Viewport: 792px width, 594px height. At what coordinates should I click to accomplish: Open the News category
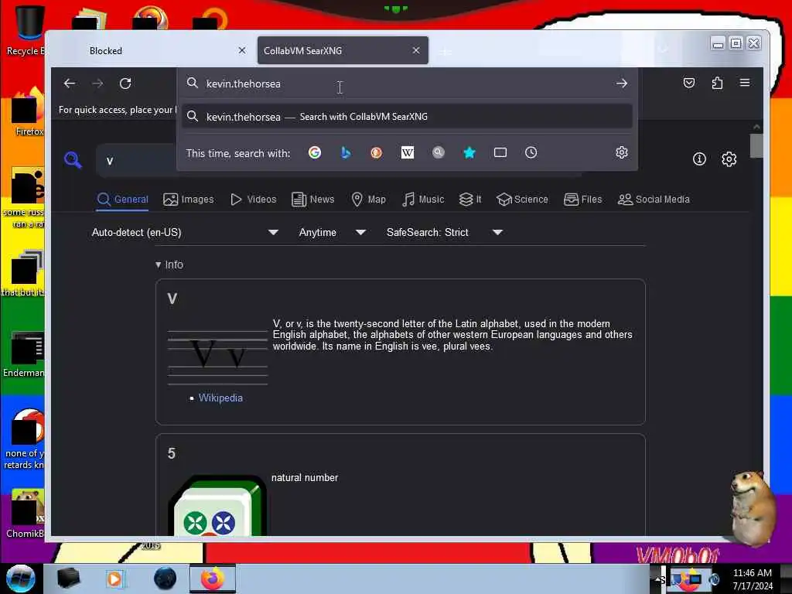point(313,200)
